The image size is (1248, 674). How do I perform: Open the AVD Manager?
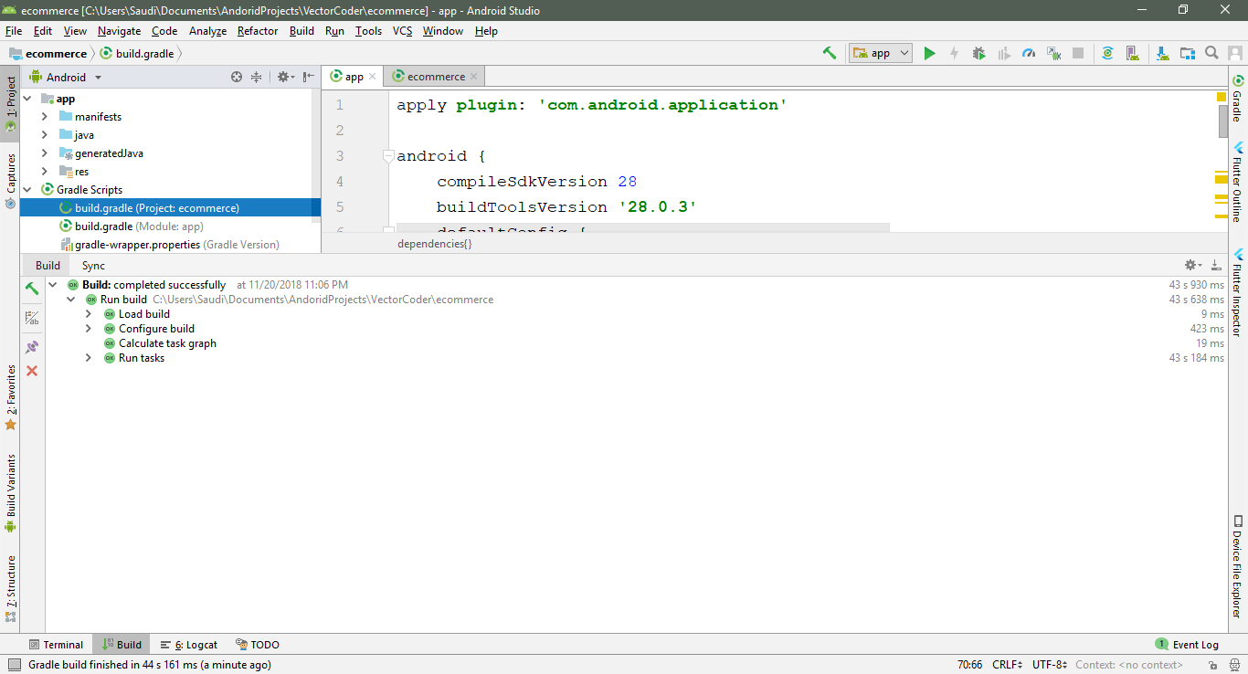pos(1133,53)
